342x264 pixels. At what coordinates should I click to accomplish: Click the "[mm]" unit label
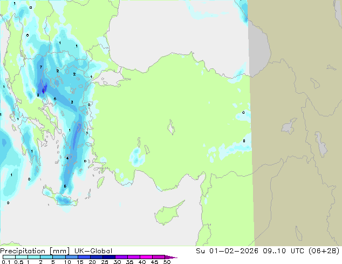point(60,251)
